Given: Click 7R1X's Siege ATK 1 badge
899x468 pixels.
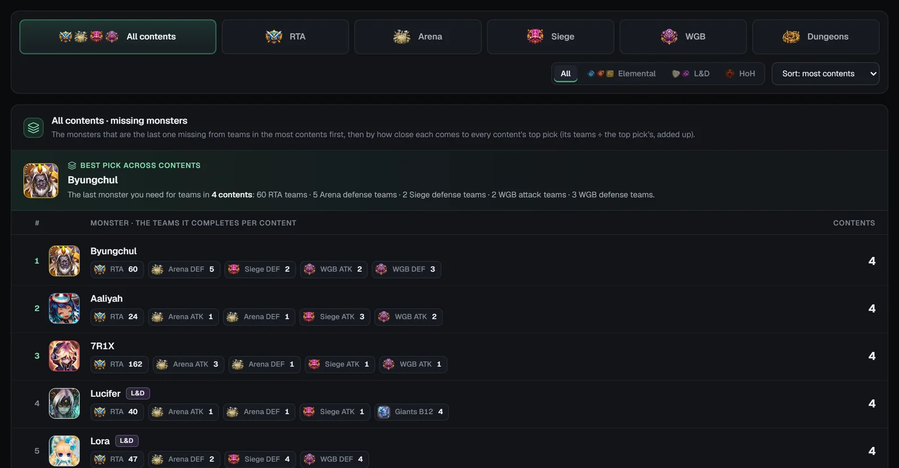Looking at the screenshot, I should (340, 364).
